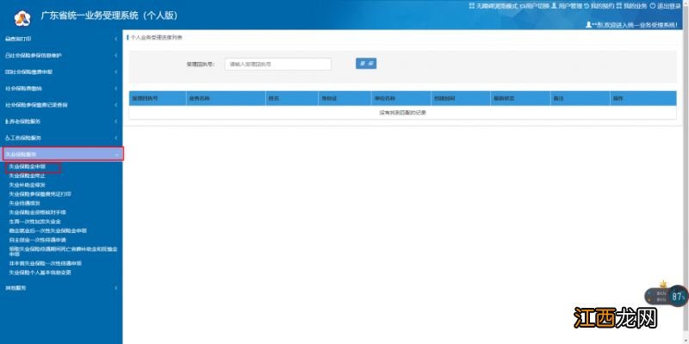Open 非本省失业保险一次性待遇申领 item
The width and height of the screenshot is (689, 344).
click(46, 263)
